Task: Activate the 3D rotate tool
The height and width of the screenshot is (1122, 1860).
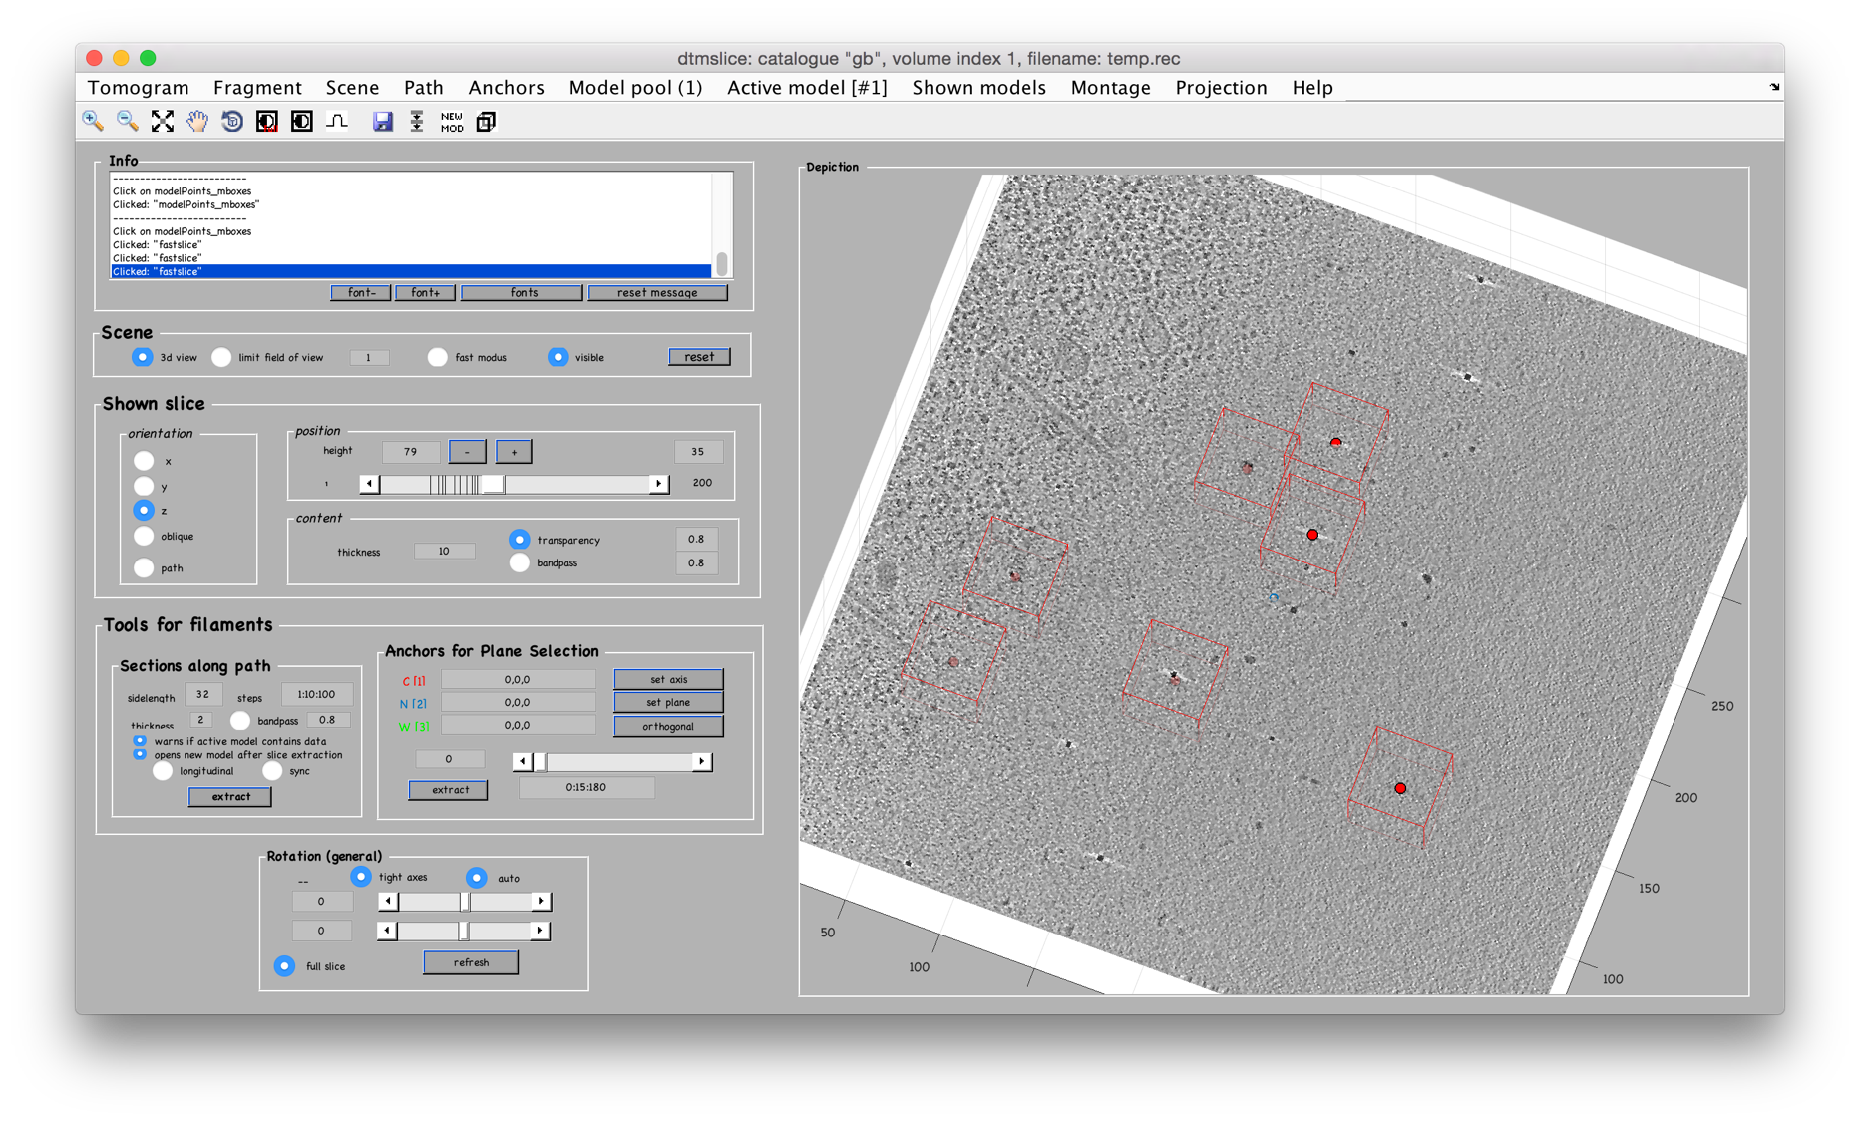Action: click(232, 122)
